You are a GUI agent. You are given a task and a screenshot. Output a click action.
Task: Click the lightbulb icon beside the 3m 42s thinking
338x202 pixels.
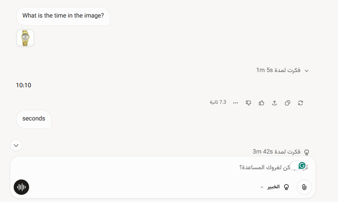click(x=306, y=152)
